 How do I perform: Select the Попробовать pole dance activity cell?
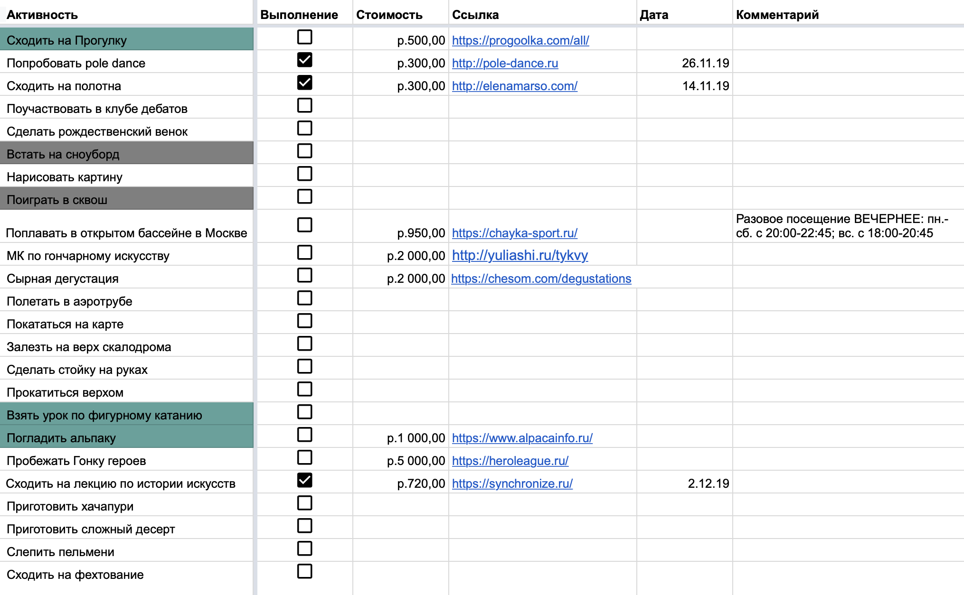point(126,62)
